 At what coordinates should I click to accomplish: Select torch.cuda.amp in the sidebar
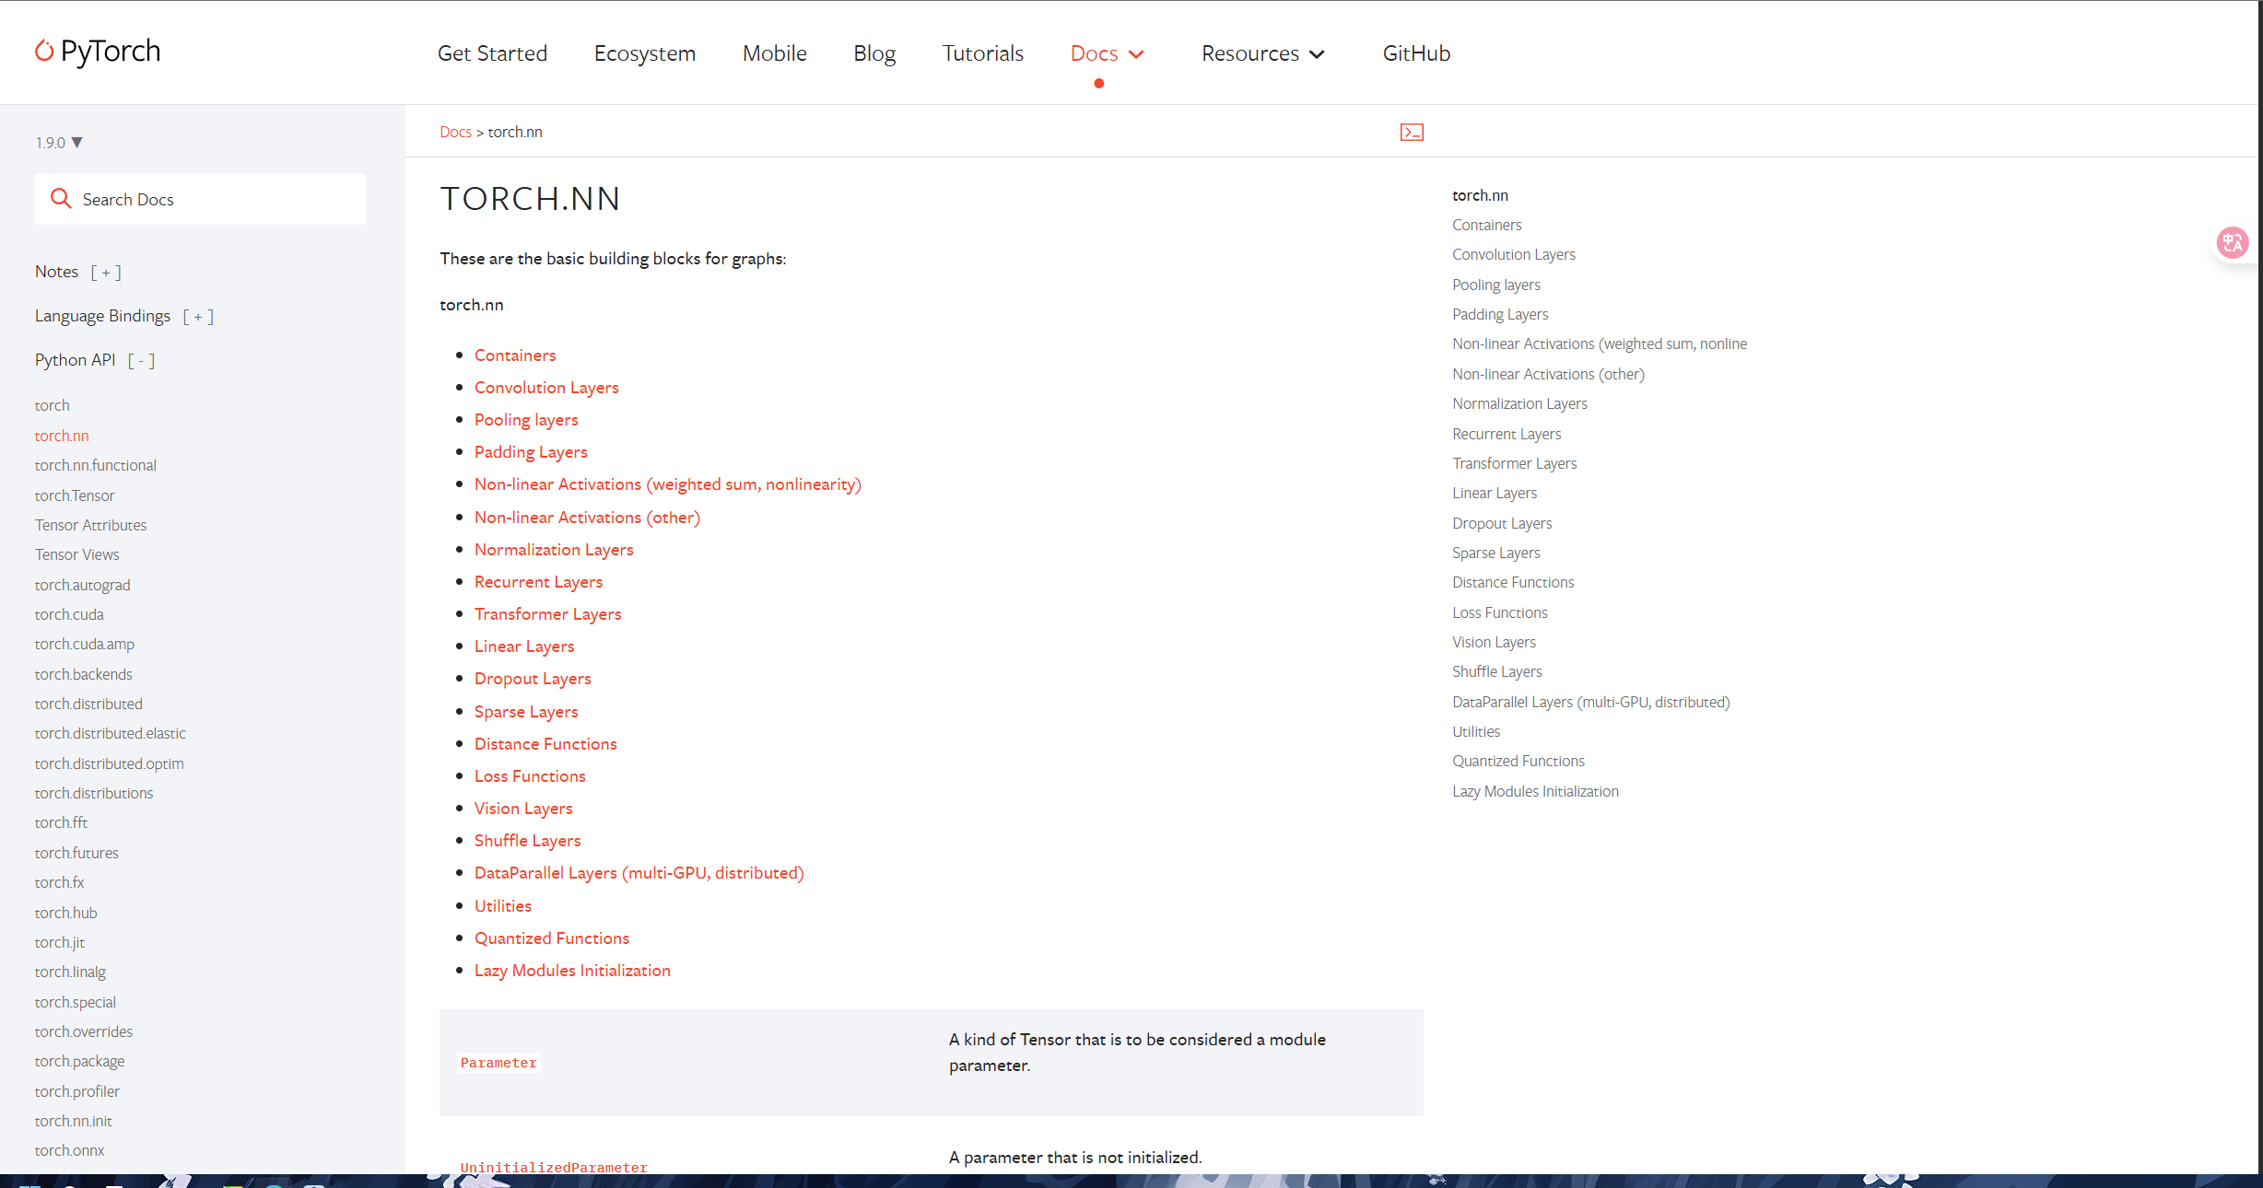(85, 644)
